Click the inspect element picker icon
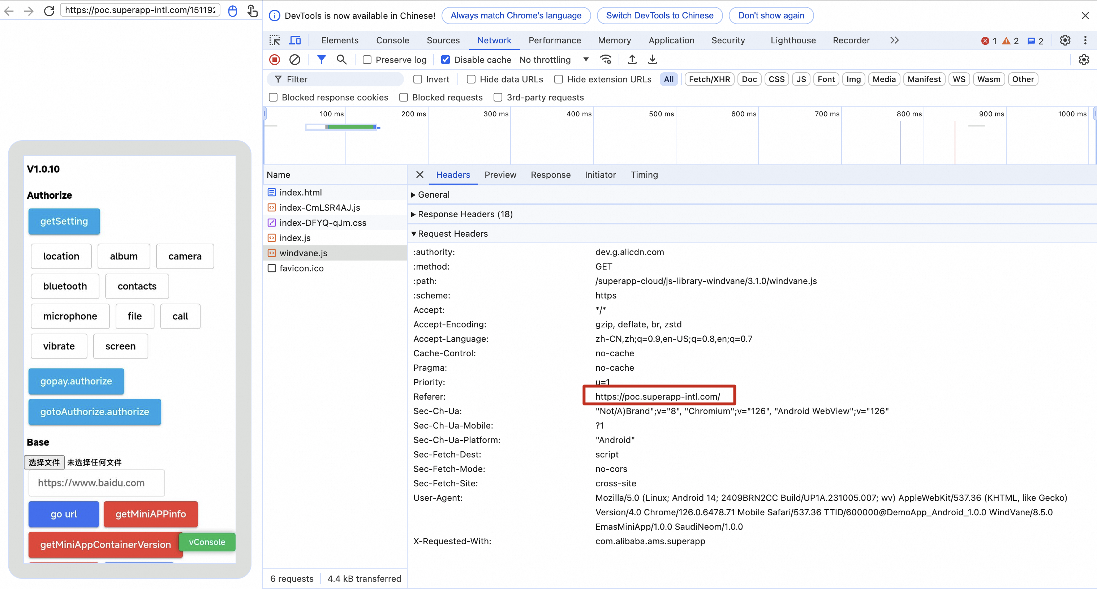Screen dimensions: 1097x589 click(x=275, y=40)
